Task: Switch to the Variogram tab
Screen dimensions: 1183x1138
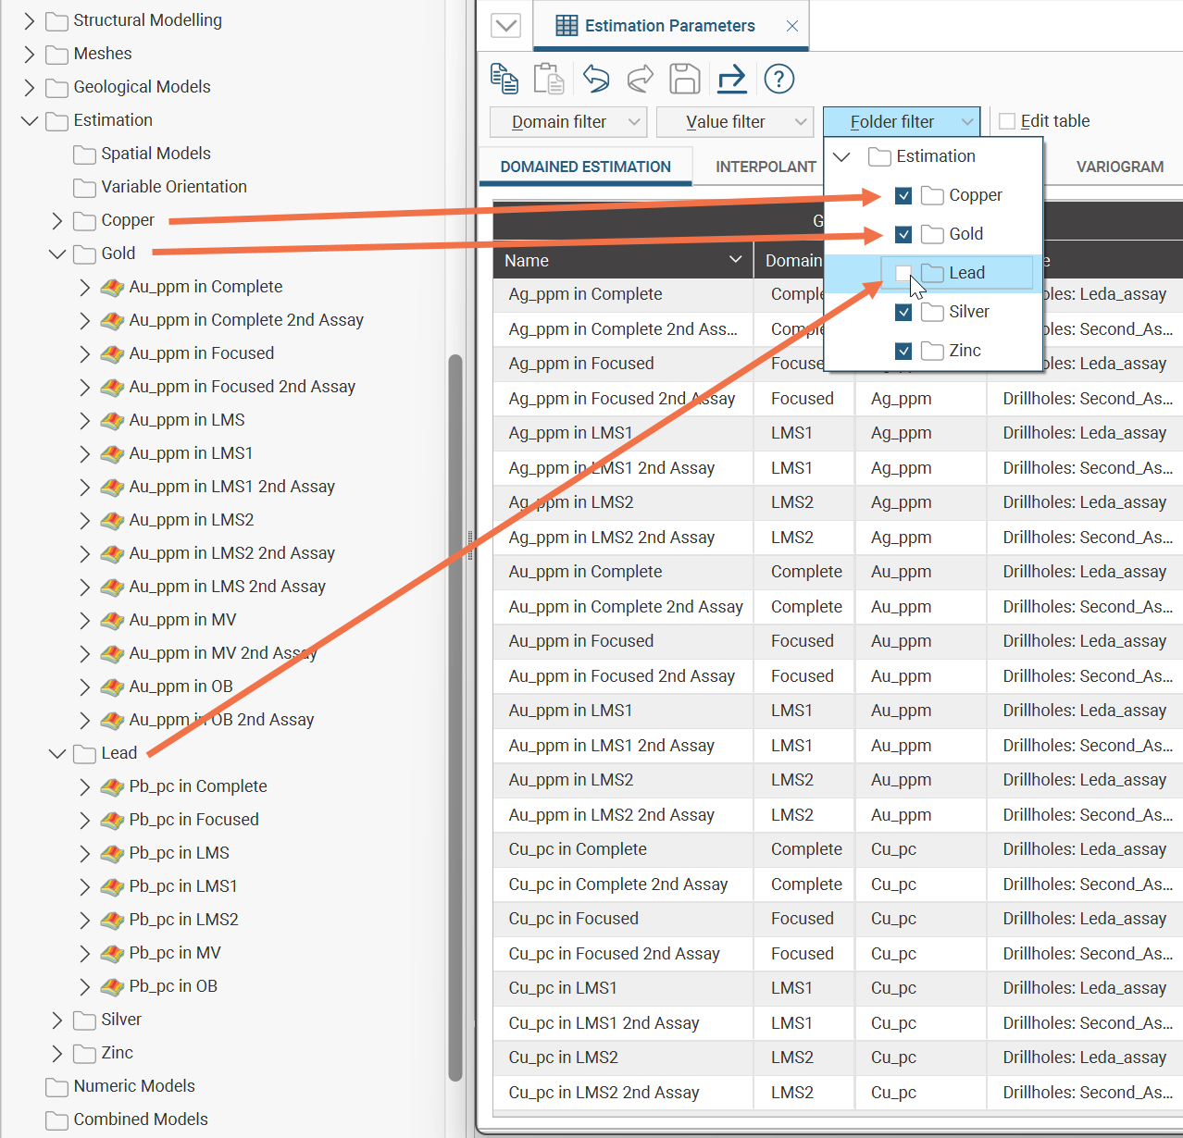Action: click(1119, 167)
